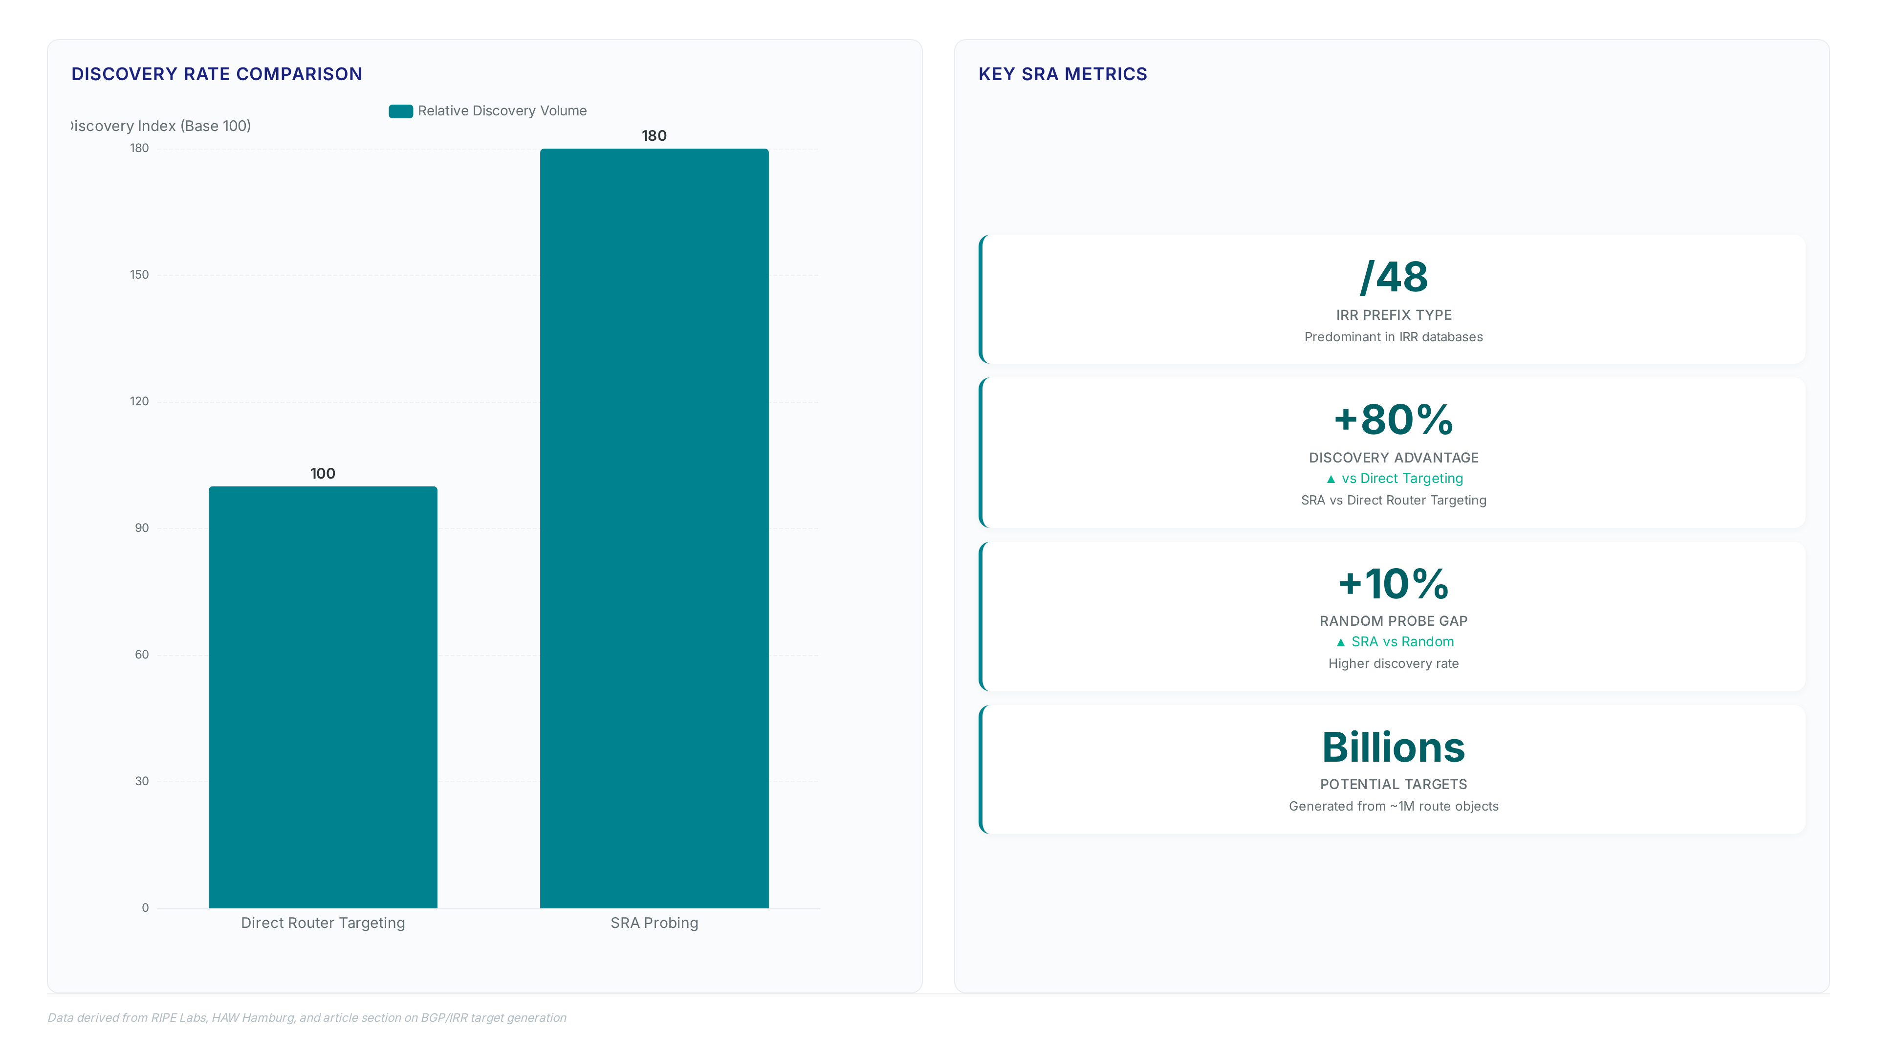
Task: Click the Discovery Index (Base 100) axis title
Action: [x=161, y=125]
